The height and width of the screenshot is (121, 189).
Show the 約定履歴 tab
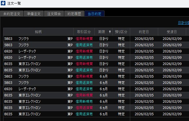(x=74, y=14)
